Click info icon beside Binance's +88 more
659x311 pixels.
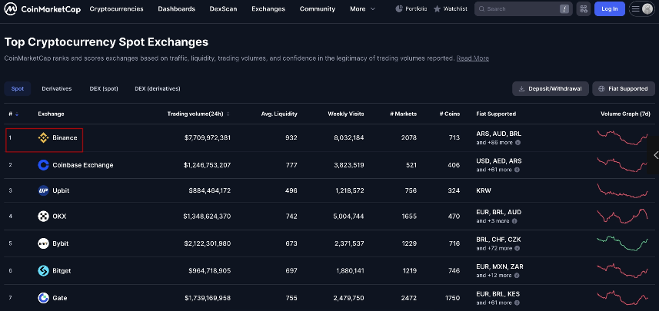coord(518,143)
